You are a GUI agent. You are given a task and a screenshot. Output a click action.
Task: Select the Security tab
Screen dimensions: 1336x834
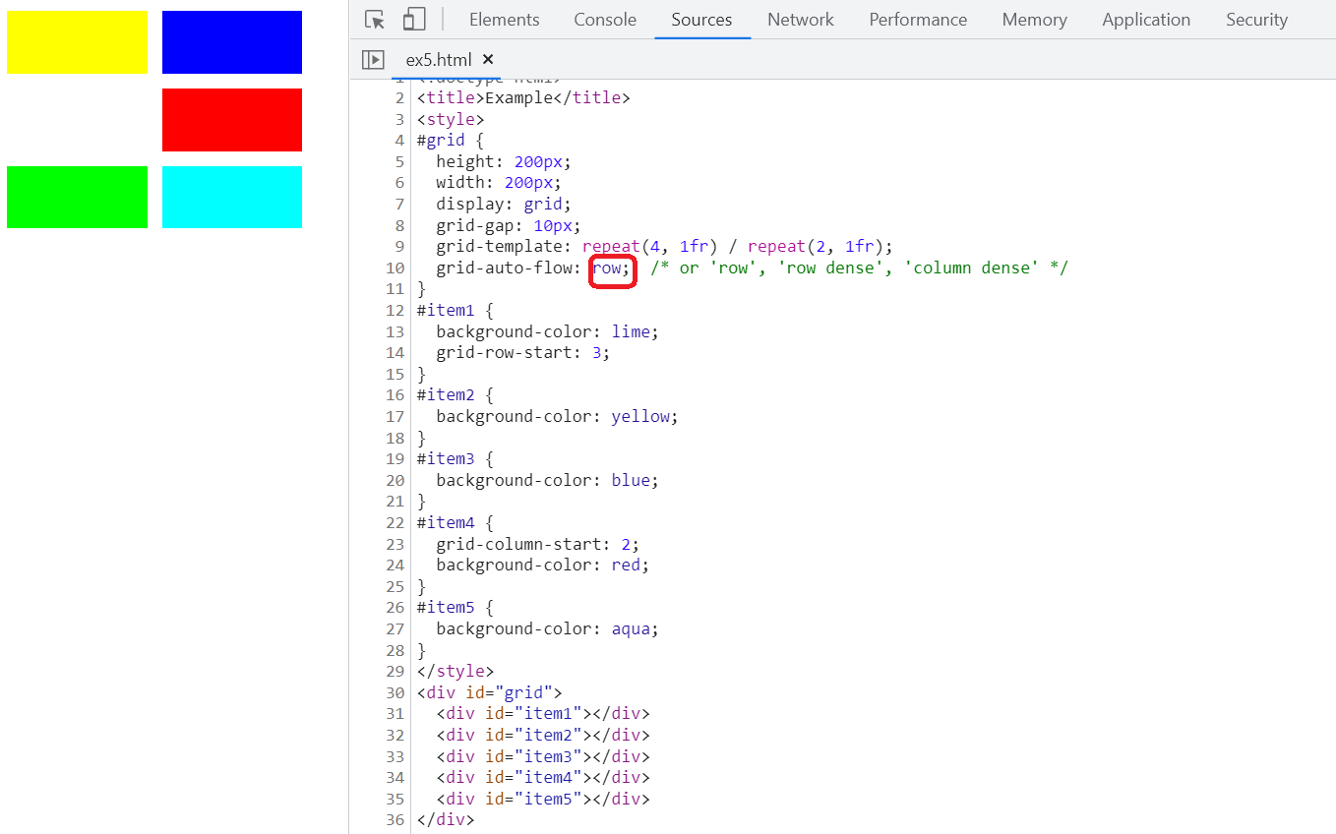1255,20
